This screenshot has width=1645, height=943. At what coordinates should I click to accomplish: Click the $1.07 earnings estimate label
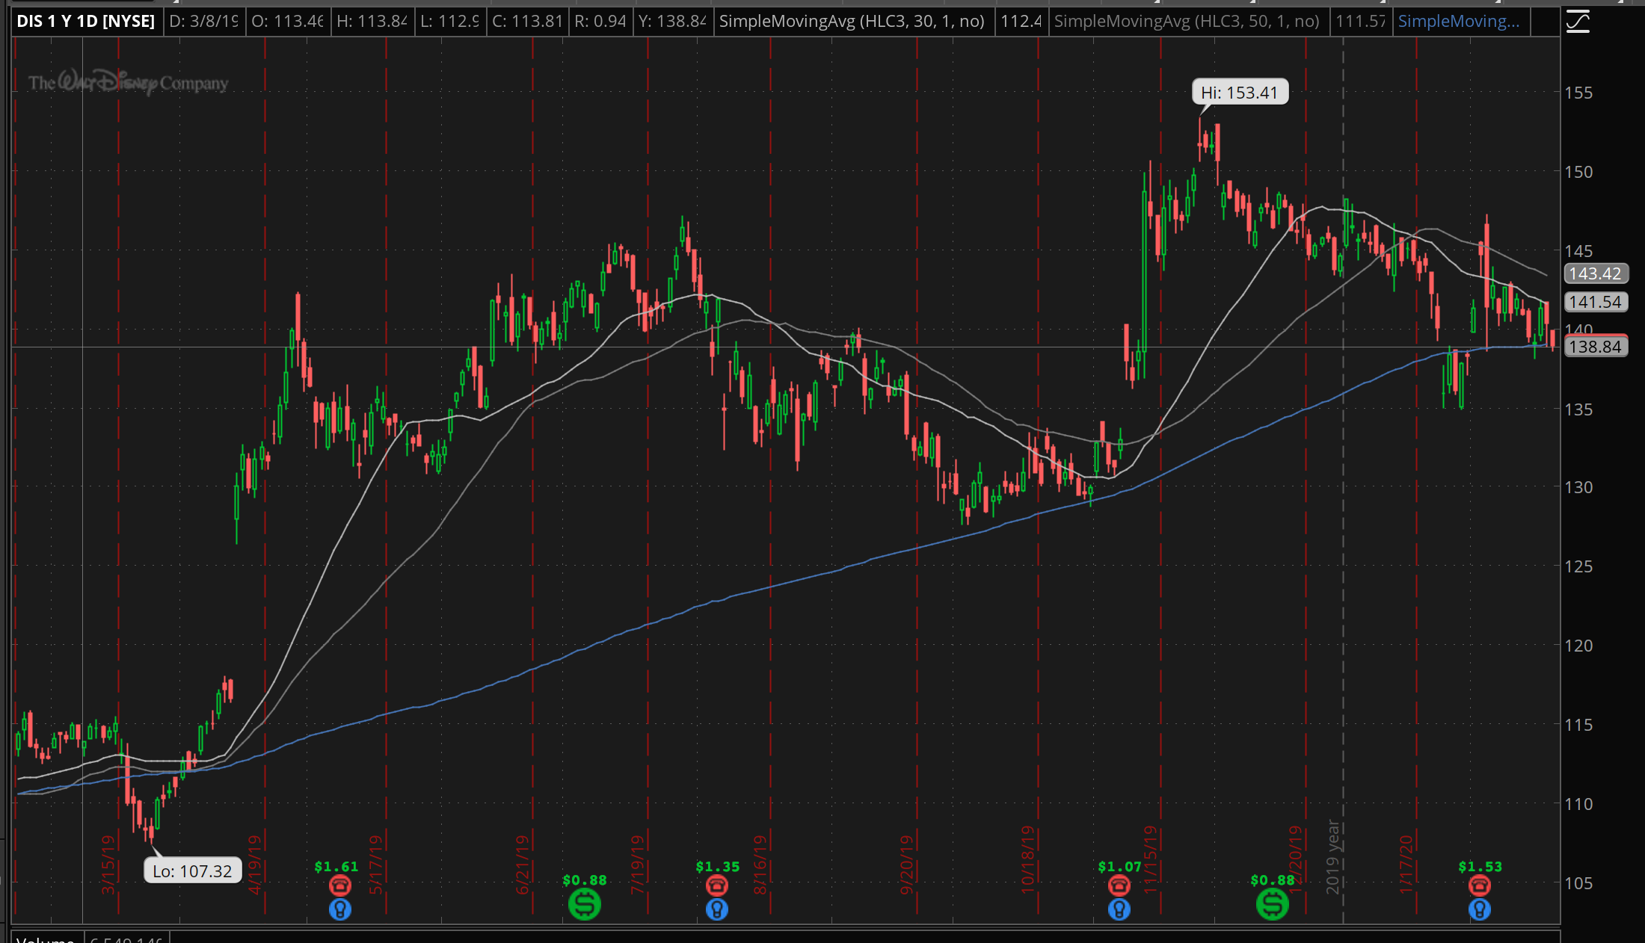click(x=1120, y=867)
